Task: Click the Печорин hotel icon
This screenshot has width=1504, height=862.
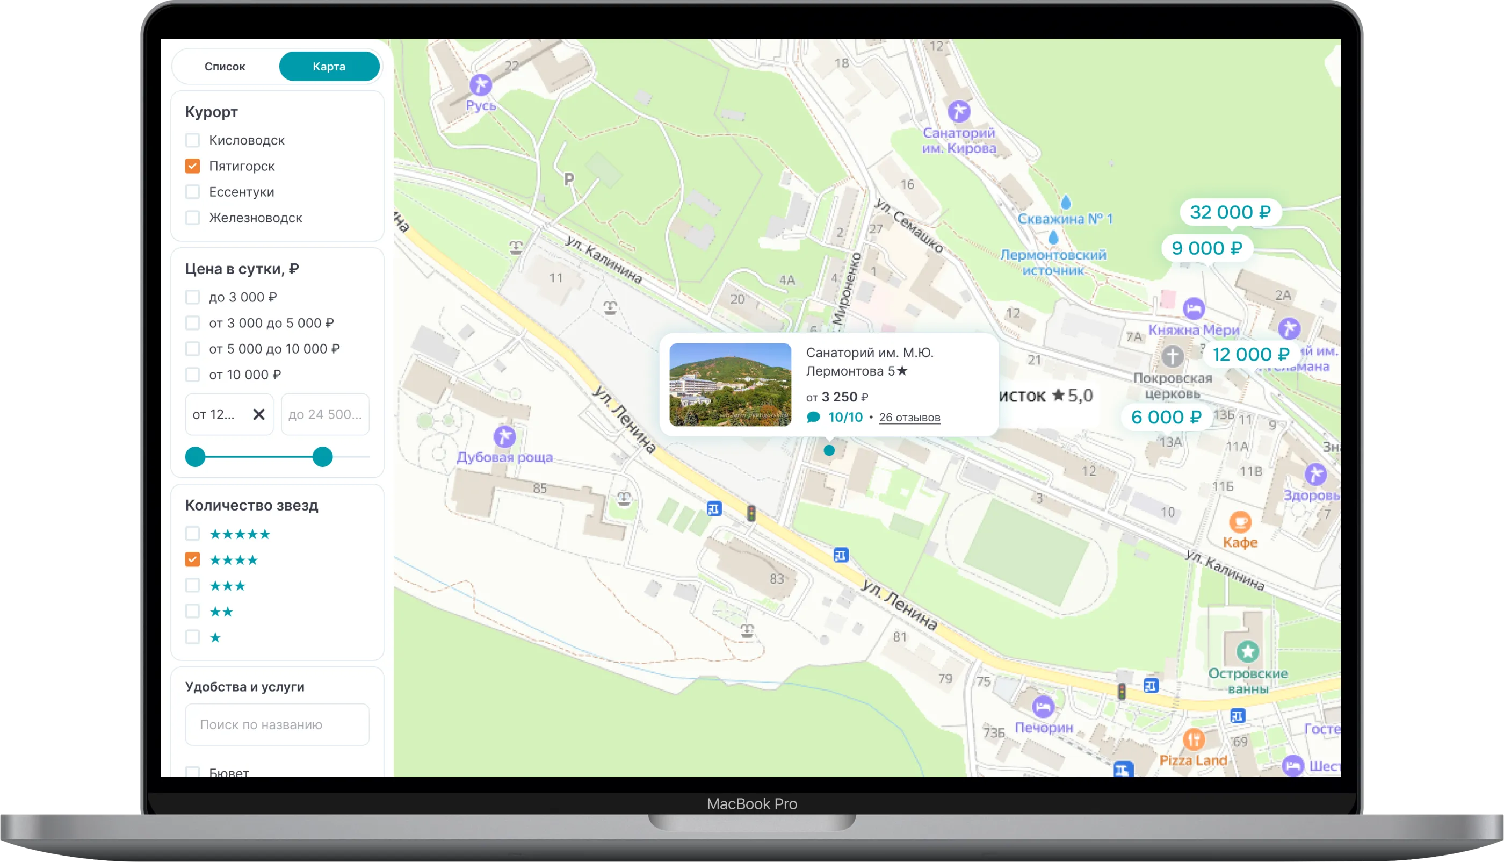Action: pos(1043,707)
